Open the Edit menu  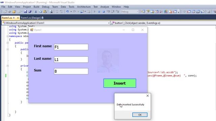(10, 7)
